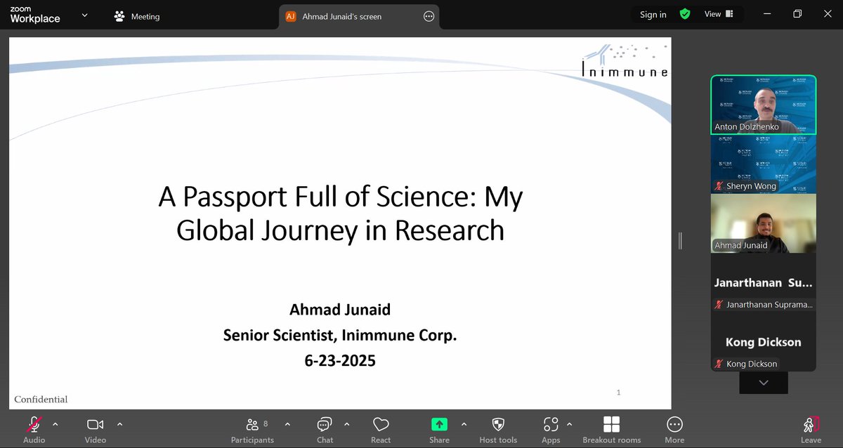Click the Zoom Workplace logo
Viewport: 843px width, 448px height.
[x=34, y=15]
